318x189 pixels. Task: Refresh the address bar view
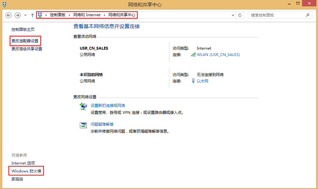point(240,15)
